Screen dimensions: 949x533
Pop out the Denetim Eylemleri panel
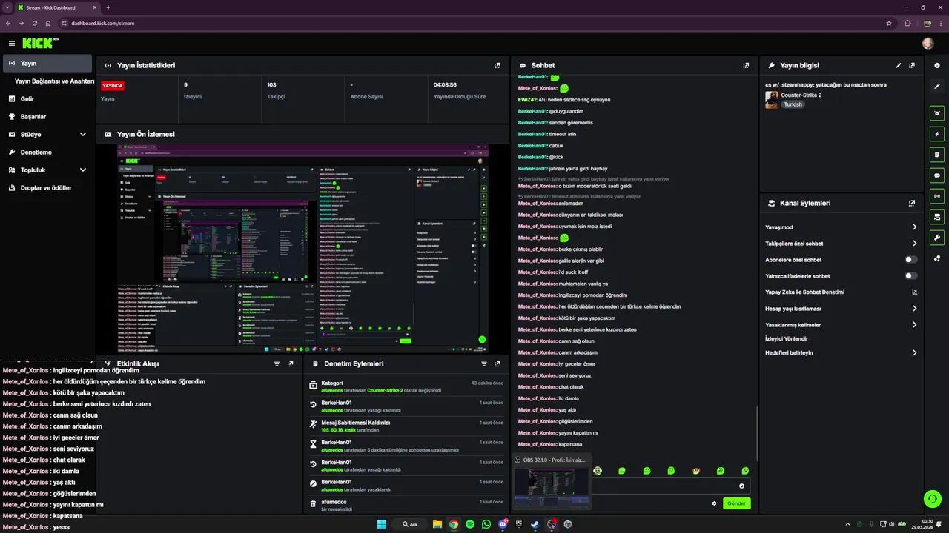[x=497, y=363]
